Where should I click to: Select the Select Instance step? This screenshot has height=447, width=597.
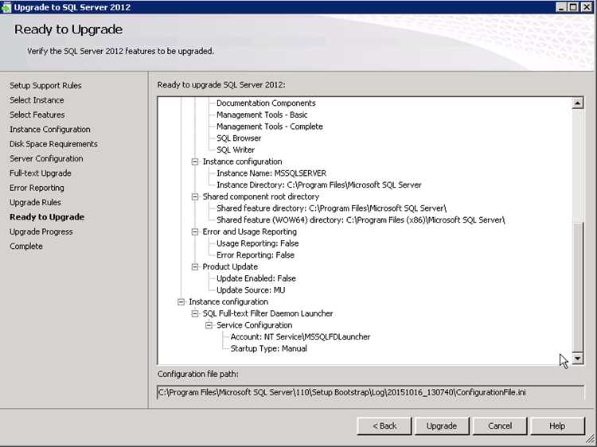click(x=37, y=100)
